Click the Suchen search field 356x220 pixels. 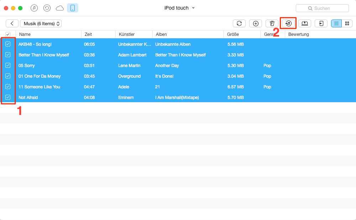pyautogui.click(x=322, y=8)
